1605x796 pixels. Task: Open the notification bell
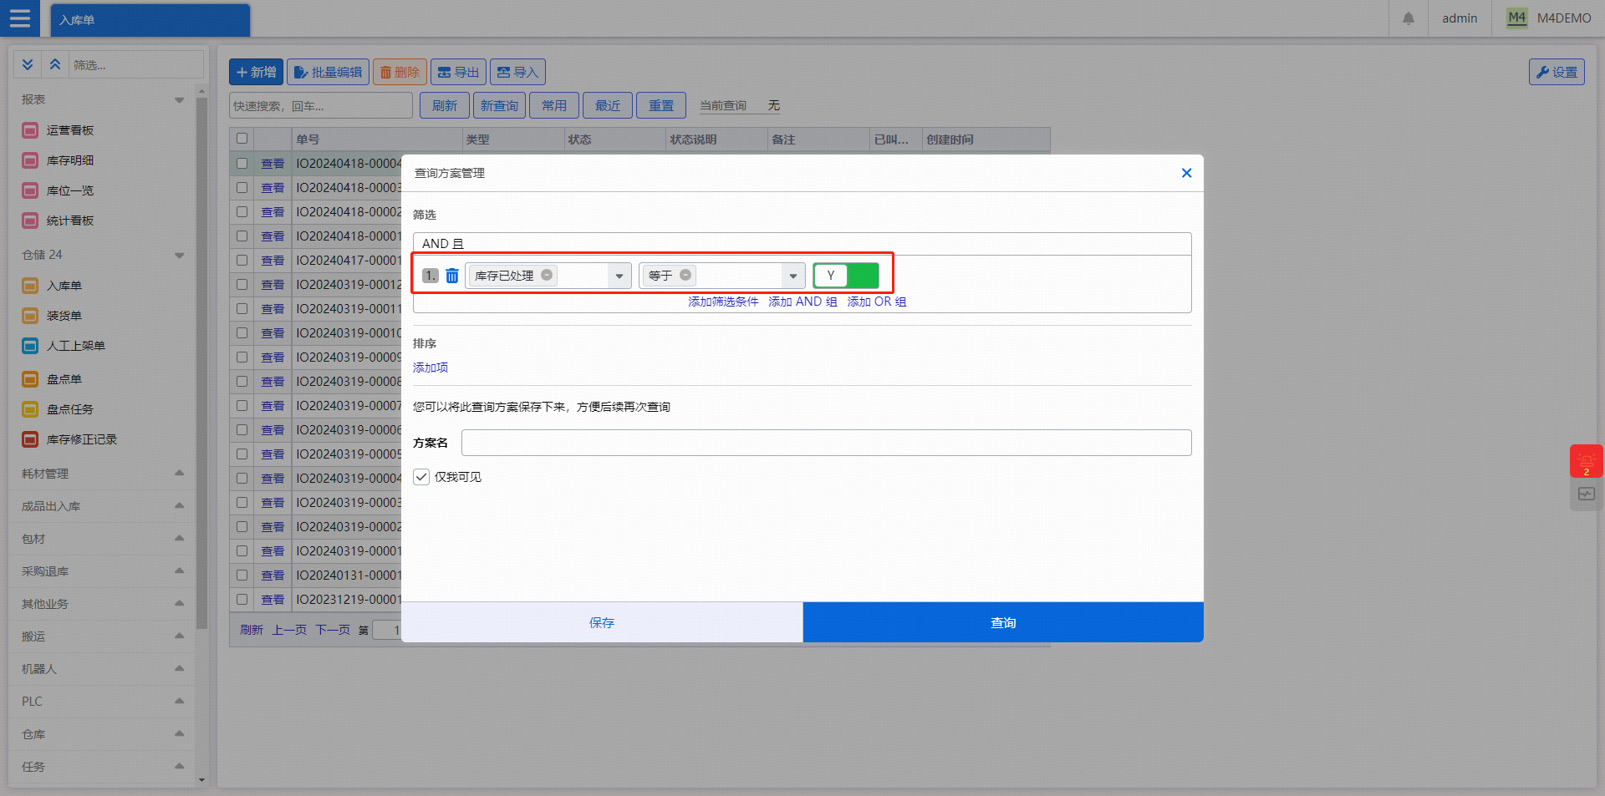[x=1409, y=18]
